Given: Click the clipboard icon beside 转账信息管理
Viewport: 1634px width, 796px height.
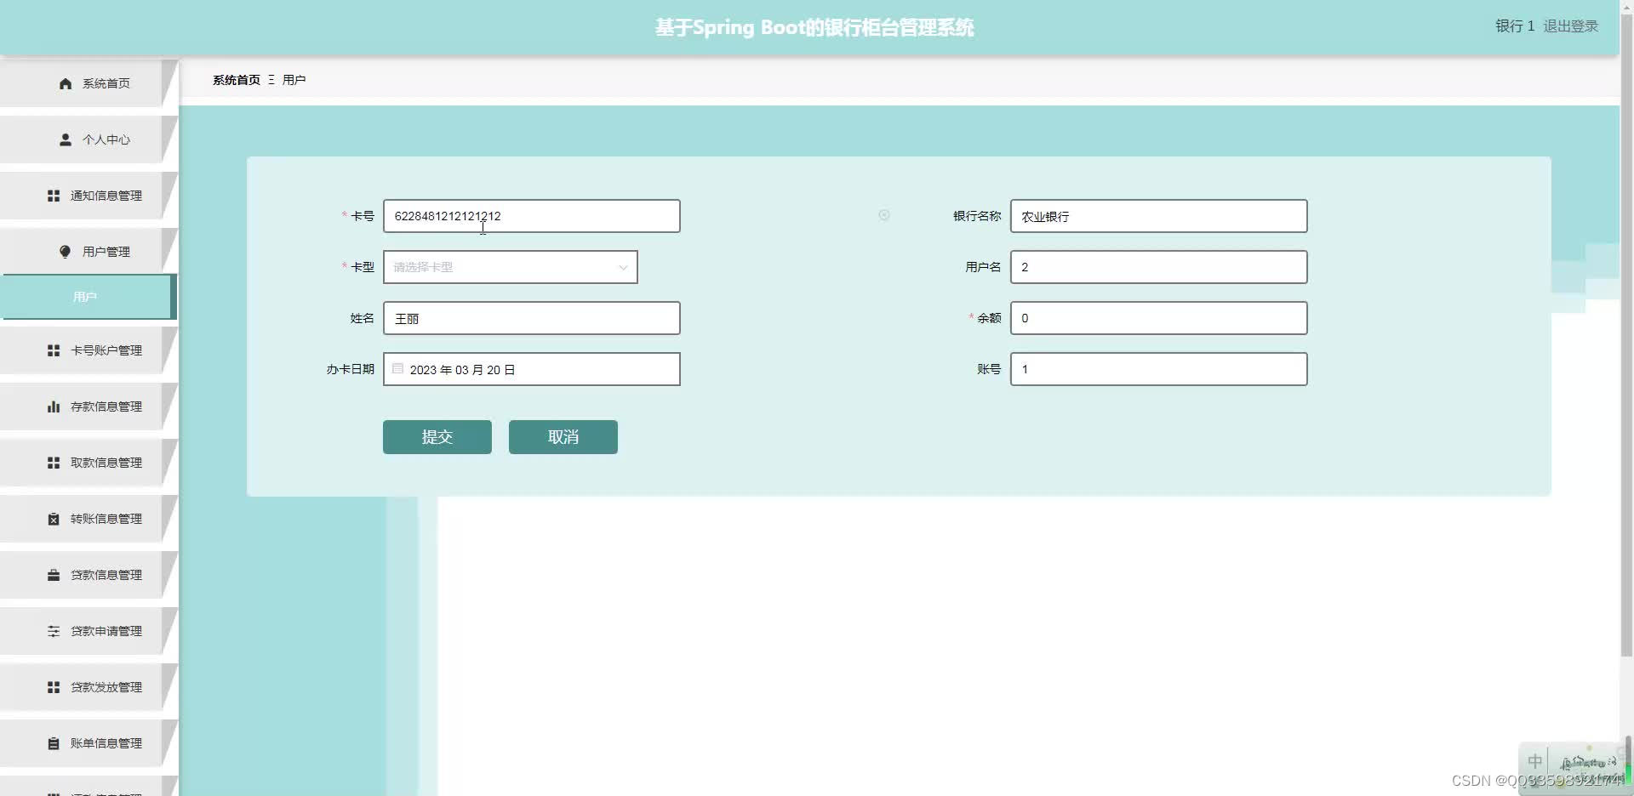Looking at the screenshot, I should pyautogui.click(x=54, y=519).
